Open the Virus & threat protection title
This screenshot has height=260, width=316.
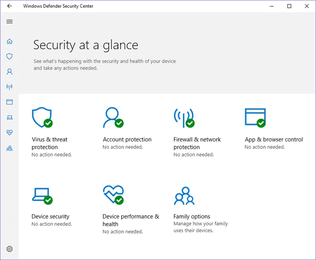coord(49,143)
